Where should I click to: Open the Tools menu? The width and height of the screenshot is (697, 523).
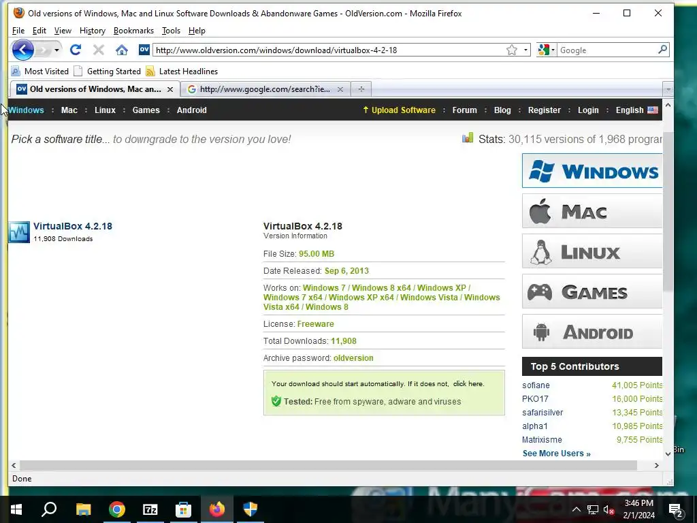(171, 31)
